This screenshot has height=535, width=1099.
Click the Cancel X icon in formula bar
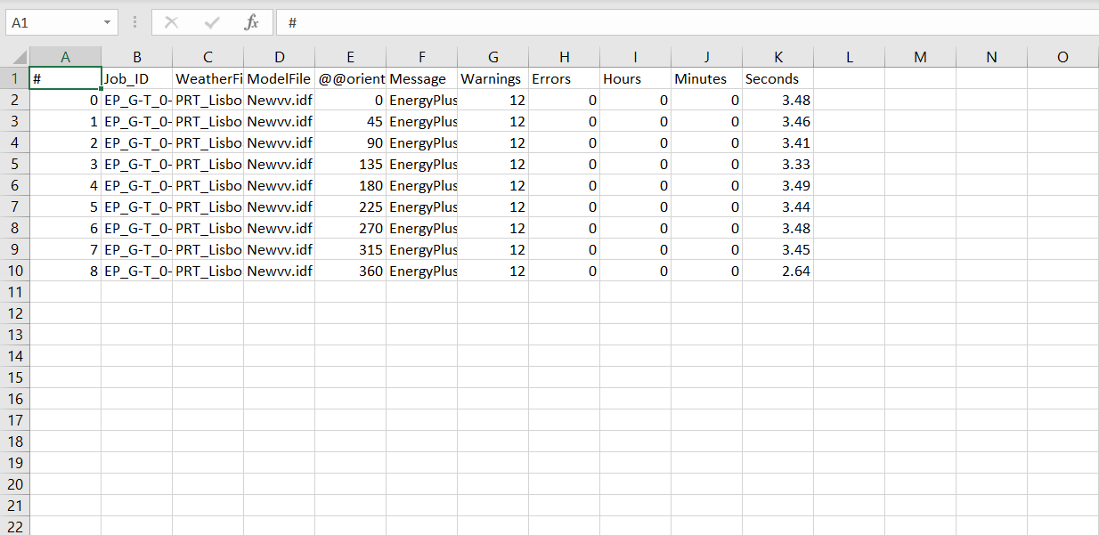pos(172,22)
